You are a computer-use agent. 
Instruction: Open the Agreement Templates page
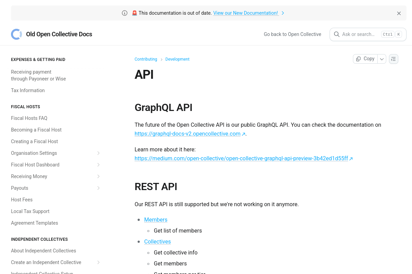(34, 223)
